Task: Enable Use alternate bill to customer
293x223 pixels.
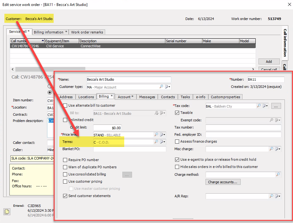Action: click(x=65, y=105)
